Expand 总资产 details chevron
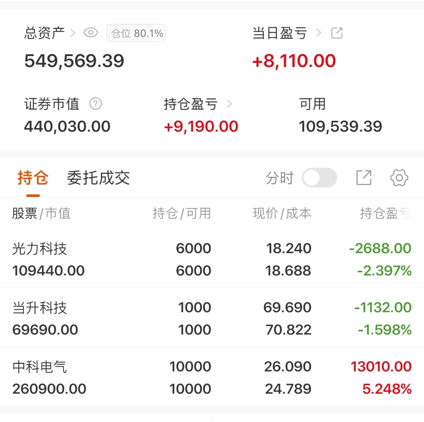The height and width of the screenshot is (422, 424). click(73, 33)
